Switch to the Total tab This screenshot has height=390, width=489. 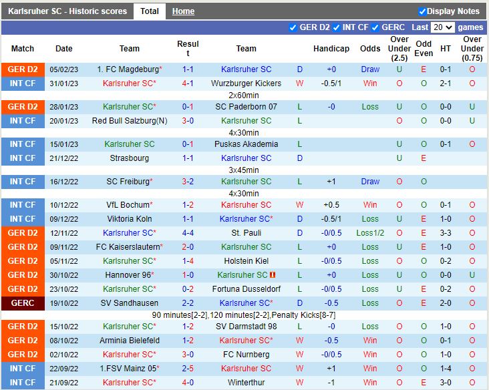[x=150, y=11]
